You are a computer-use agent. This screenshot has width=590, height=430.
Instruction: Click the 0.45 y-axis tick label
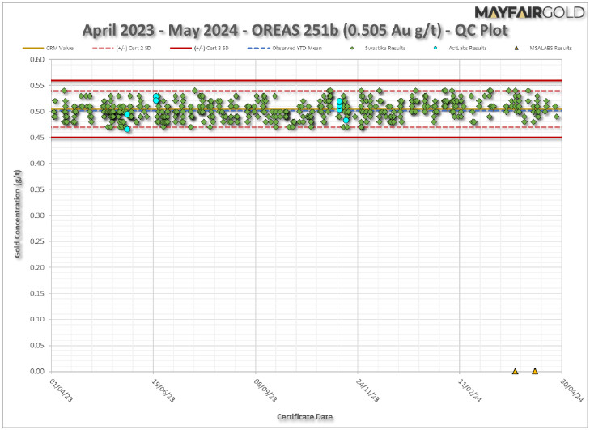[x=37, y=138]
